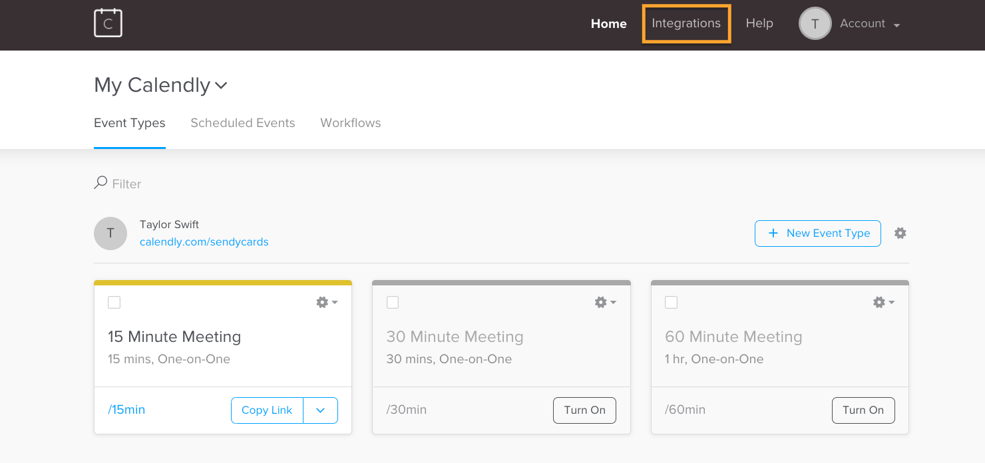Image resolution: width=985 pixels, height=463 pixels.
Task: Click the /60min text
Action: tap(685, 410)
